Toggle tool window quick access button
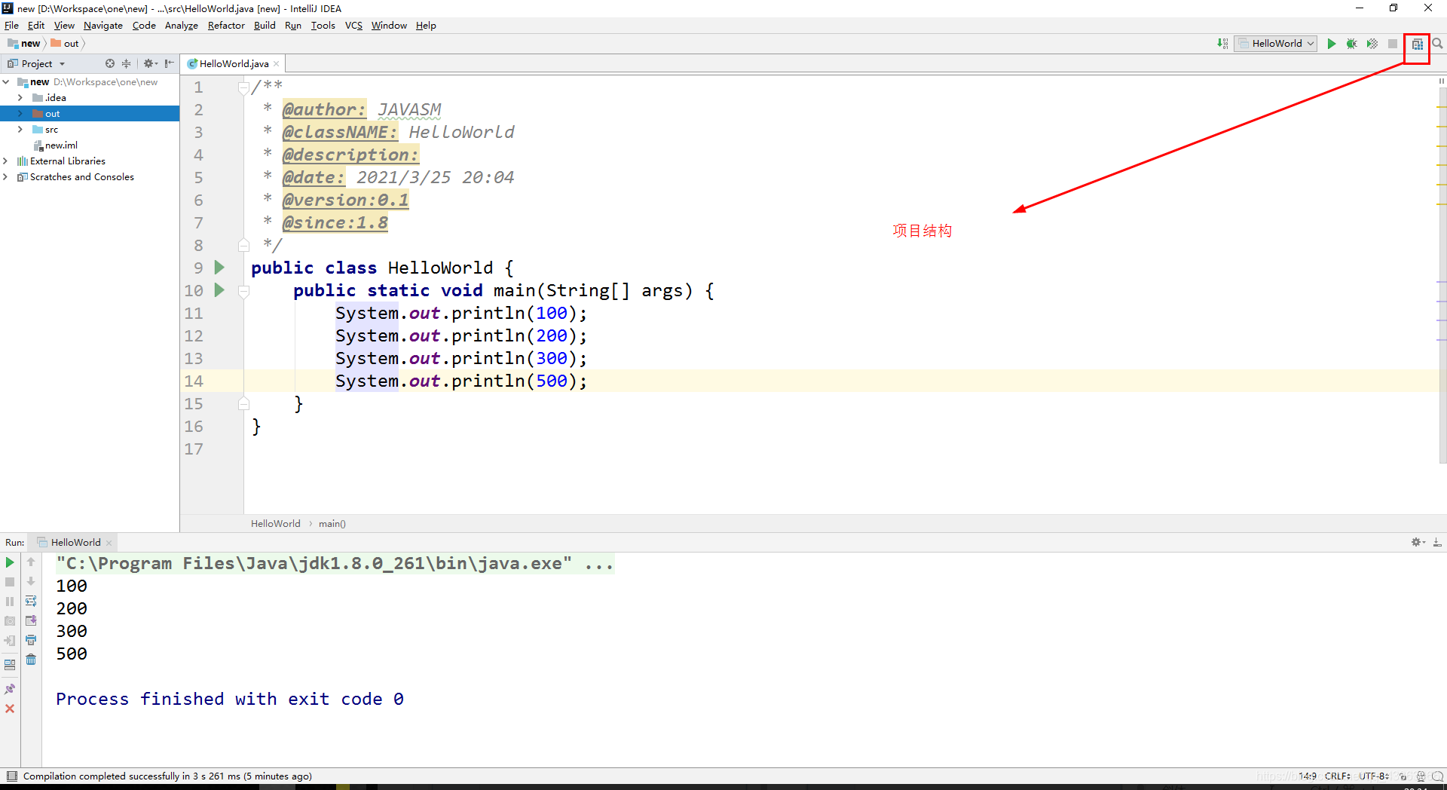Image resolution: width=1447 pixels, height=790 pixels. (x=11, y=776)
